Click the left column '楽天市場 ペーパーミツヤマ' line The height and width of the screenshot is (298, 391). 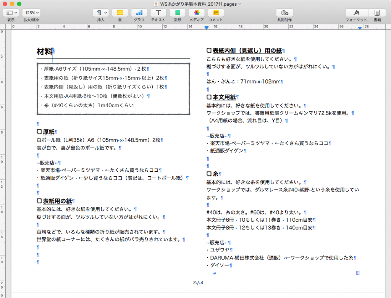point(99,171)
